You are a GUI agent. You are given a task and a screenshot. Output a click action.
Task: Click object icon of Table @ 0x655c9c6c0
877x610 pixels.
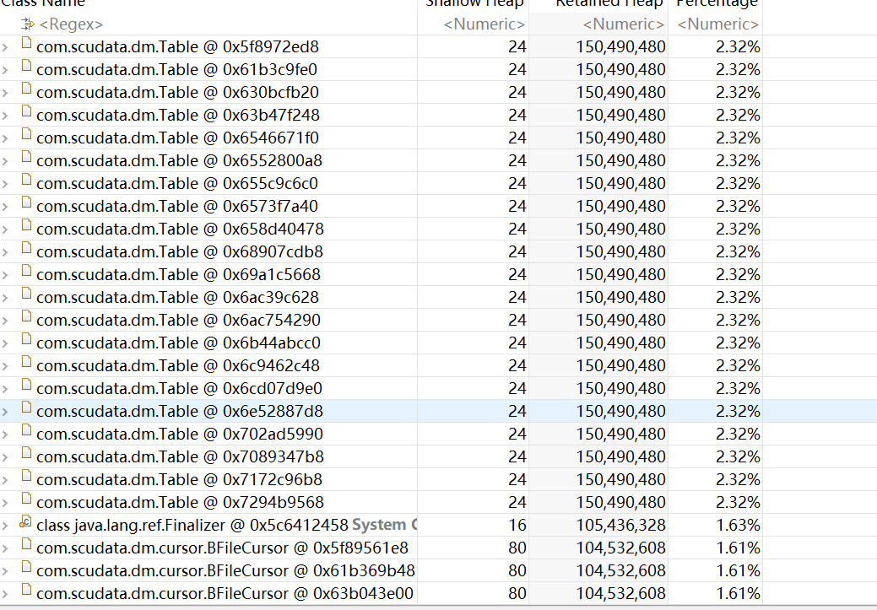tap(26, 180)
